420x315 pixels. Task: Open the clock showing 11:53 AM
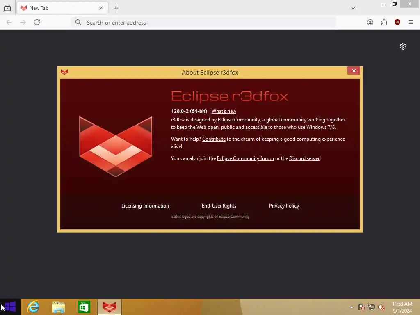(402, 307)
